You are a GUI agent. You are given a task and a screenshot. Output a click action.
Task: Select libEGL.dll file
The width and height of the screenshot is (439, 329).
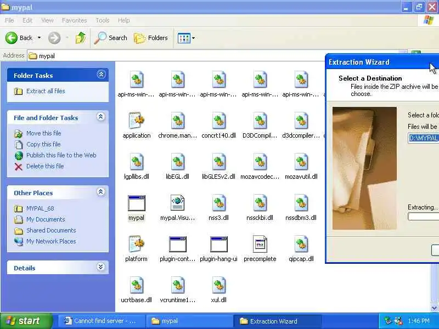pos(177,161)
